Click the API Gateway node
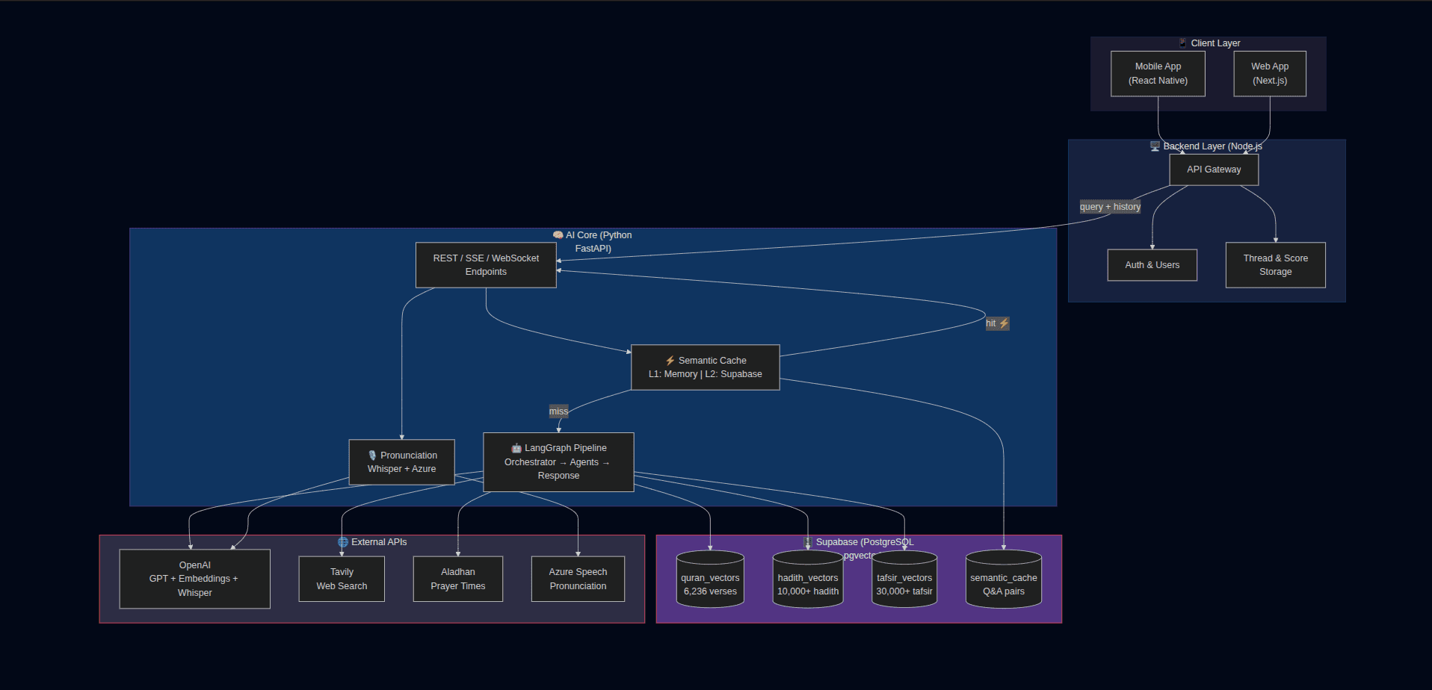Viewport: 1432px width, 690px height. [1214, 170]
